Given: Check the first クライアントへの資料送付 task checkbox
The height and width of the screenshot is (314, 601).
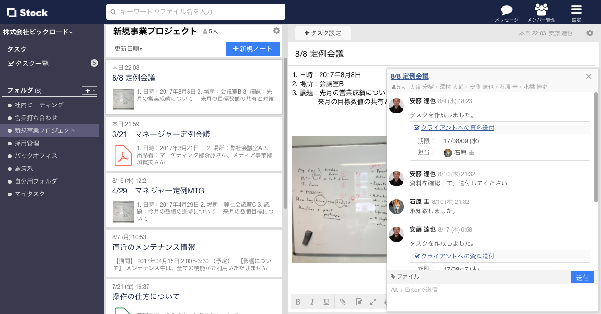Looking at the screenshot, I should tap(417, 128).
